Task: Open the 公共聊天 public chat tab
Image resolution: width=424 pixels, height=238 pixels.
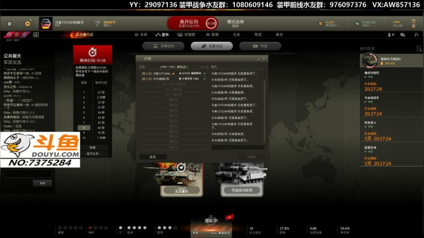Action: tap(12, 56)
